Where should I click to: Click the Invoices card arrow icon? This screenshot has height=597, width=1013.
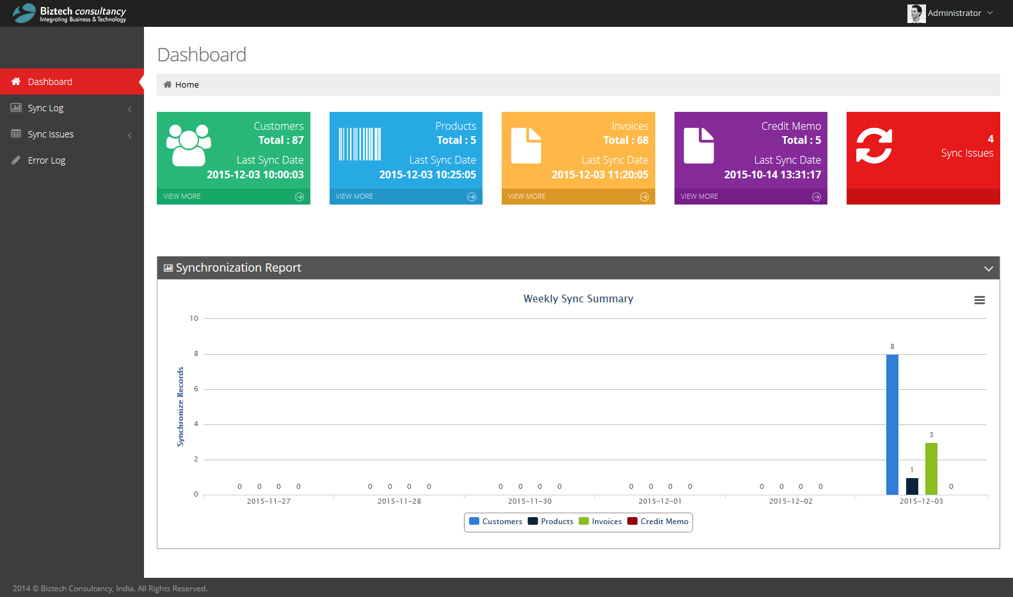coord(644,197)
